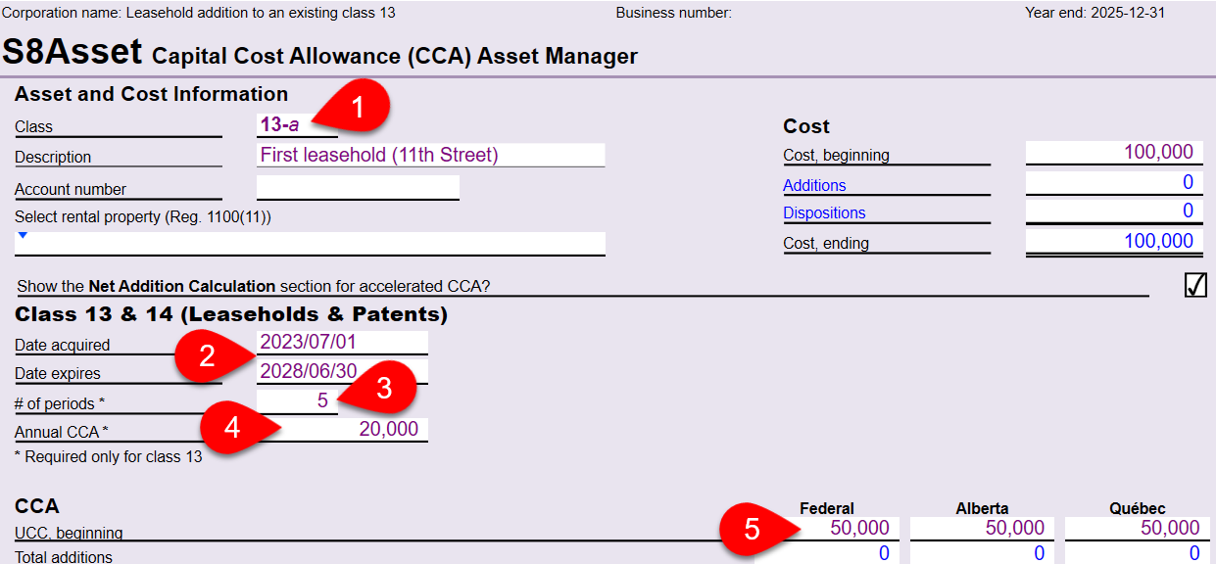
Task: Click the Cost, beginning label
Action: tap(836, 155)
